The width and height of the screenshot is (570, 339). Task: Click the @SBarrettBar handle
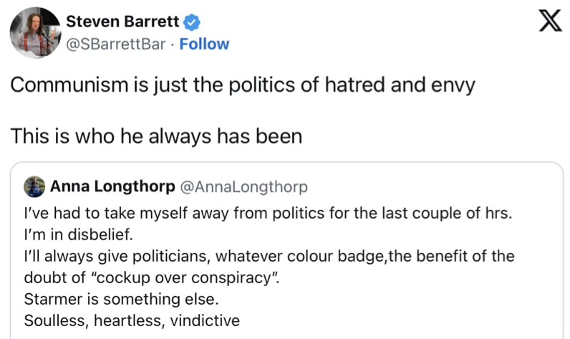(x=117, y=44)
